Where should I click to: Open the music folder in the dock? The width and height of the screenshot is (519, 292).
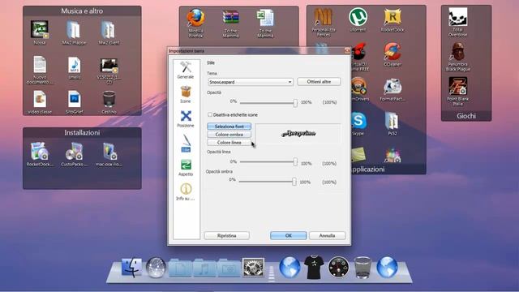(204, 268)
